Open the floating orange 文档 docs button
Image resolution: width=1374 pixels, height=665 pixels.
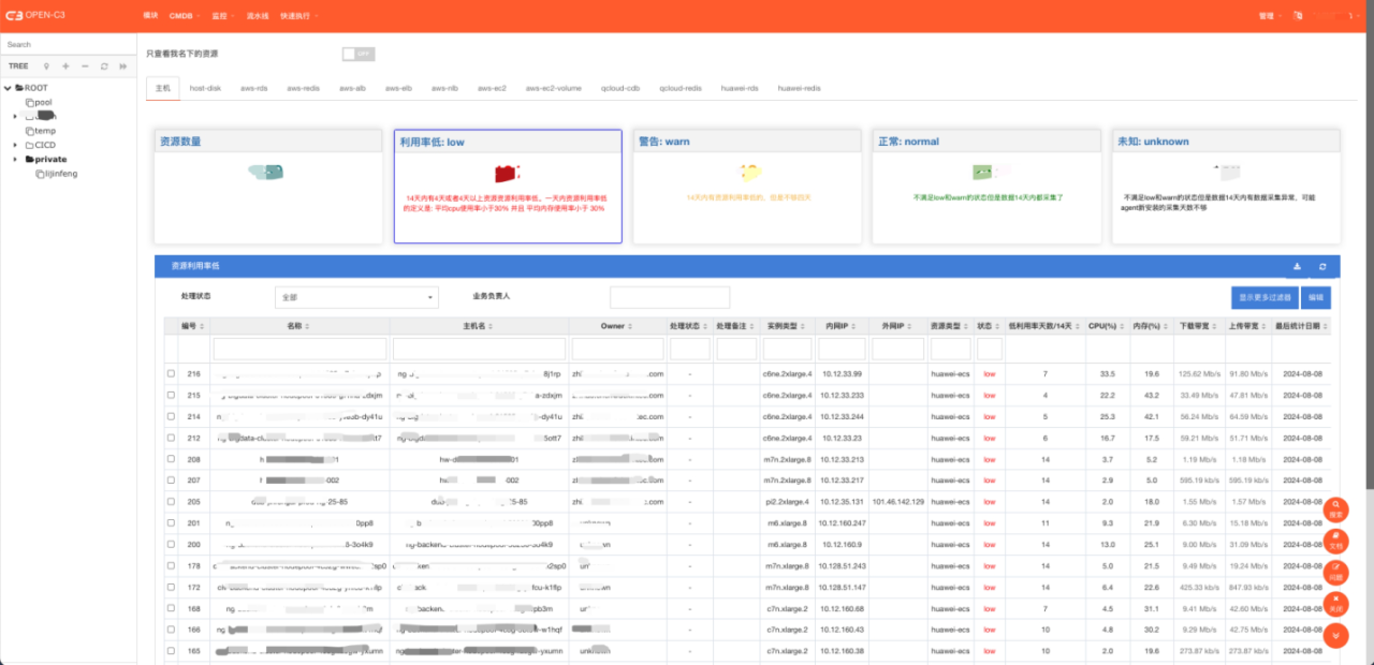[x=1335, y=541]
